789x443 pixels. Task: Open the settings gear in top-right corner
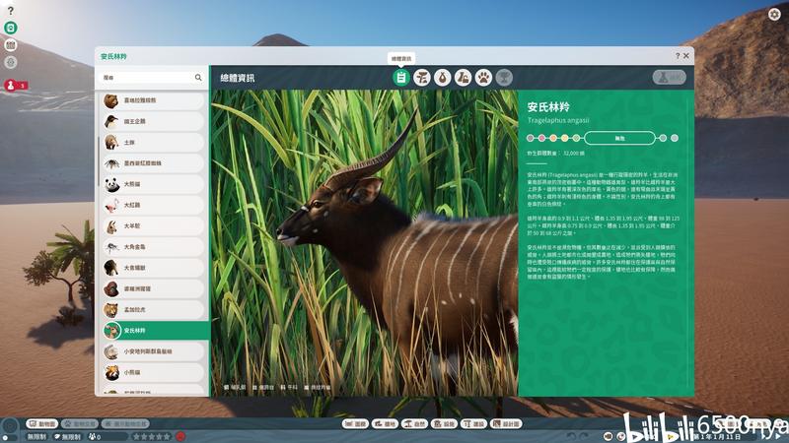[x=774, y=14]
